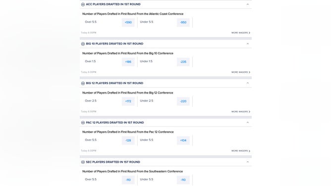Choose Pac 12 Under 5.5 odds +104

tap(183, 140)
